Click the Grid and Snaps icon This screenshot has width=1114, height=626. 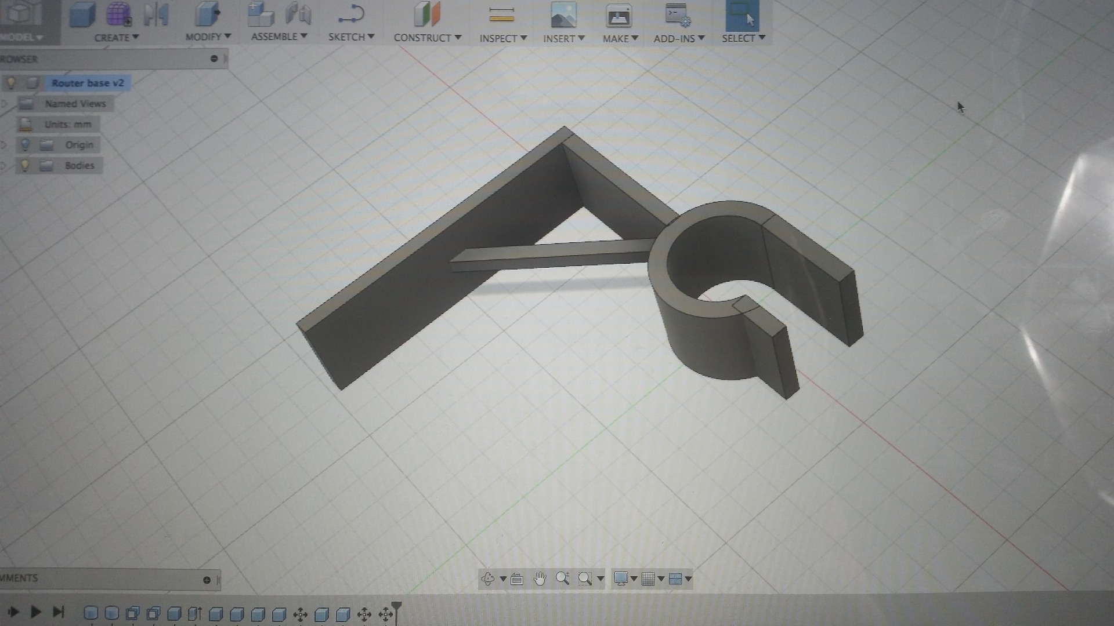[649, 578]
